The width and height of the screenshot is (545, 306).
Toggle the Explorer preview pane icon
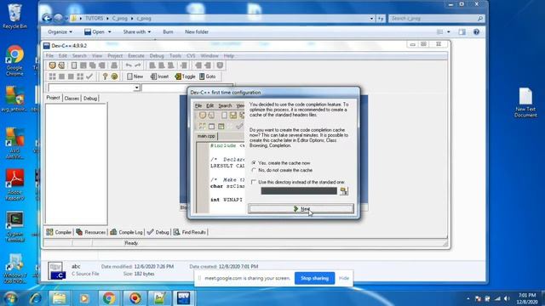pos(462,32)
